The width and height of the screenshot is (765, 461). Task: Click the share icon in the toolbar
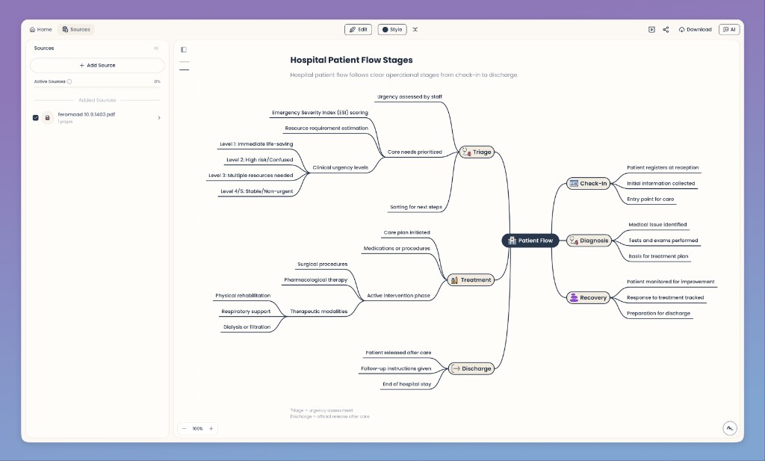[x=665, y=31]
